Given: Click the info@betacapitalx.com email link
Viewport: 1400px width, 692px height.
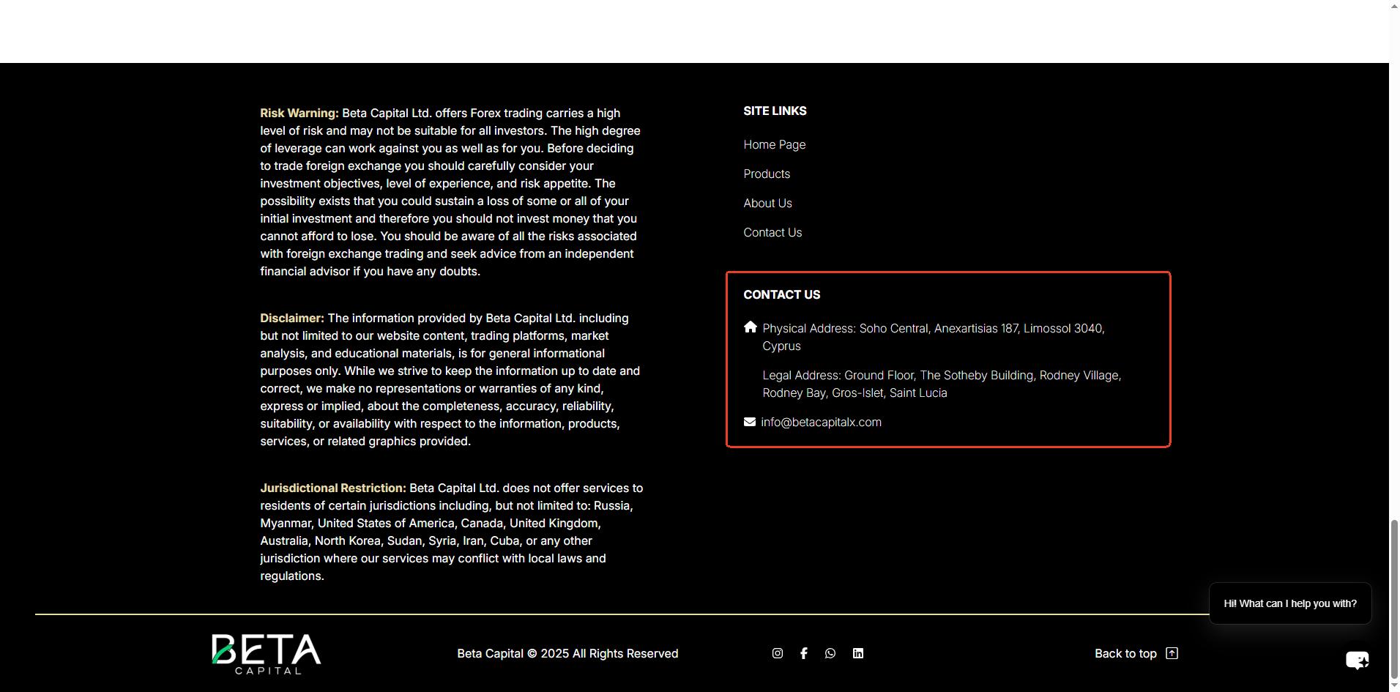Looking at the screenshot, I should pos(821,423).
